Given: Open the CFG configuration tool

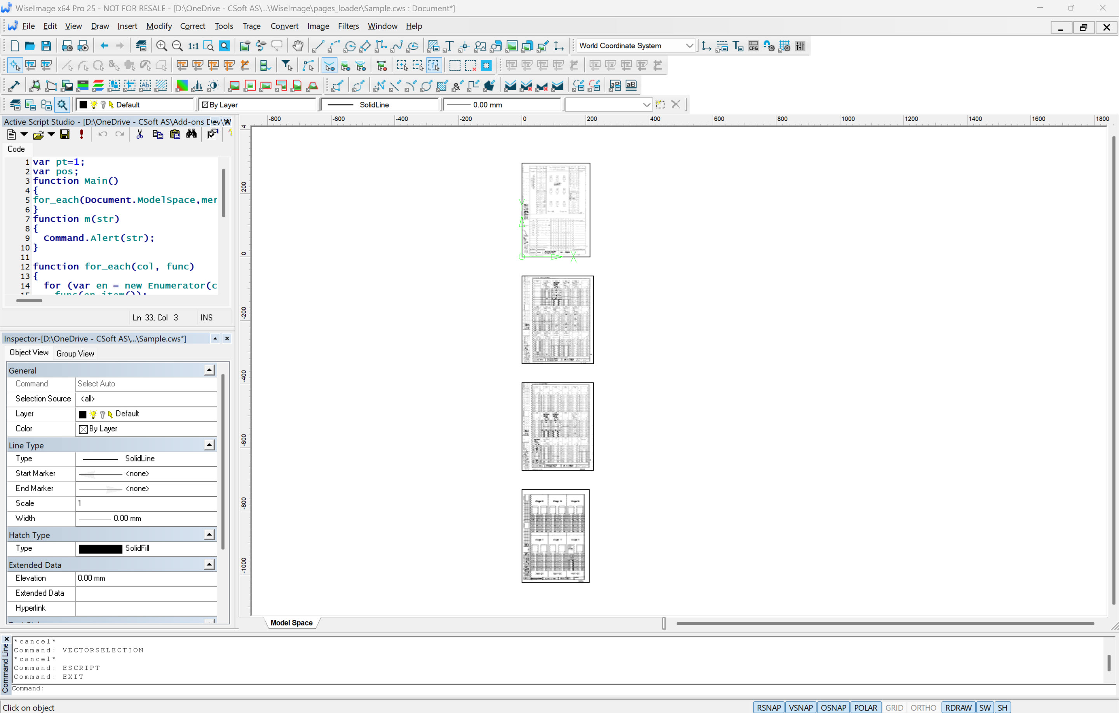Looking at the screenshot, I should (753, 45).
